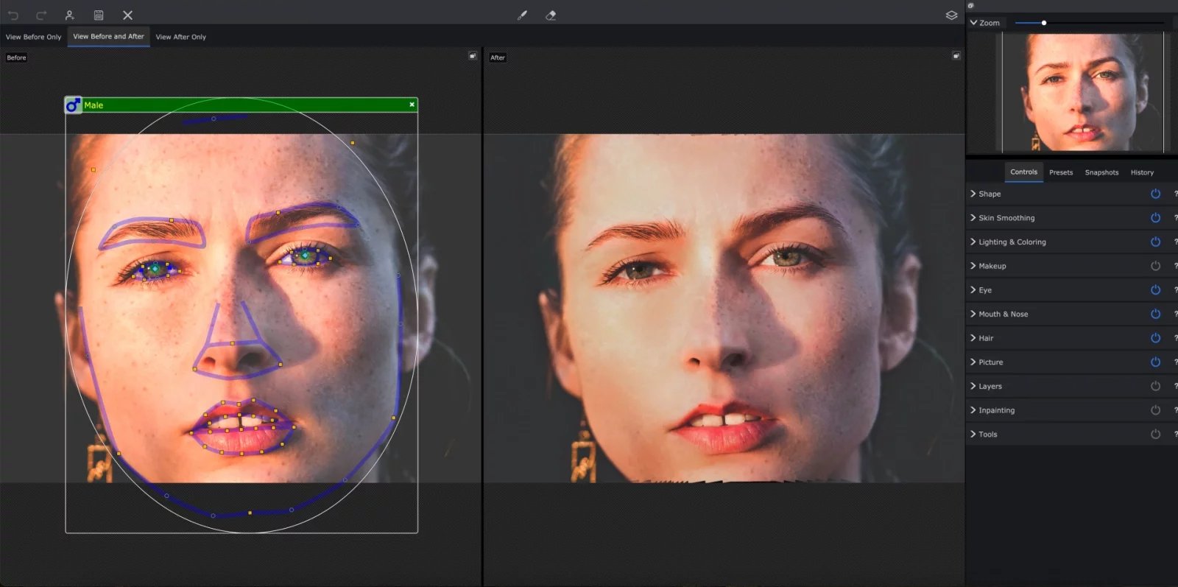This screenshot has height=587, width=1178.
Task: Expand the Mouth & Nose chevron
Action: [x=973, y=314]
